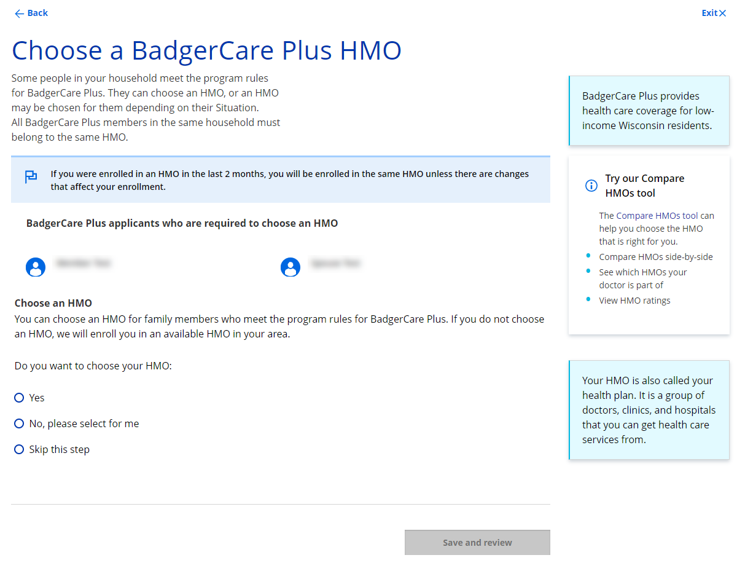The height and width of the screenshot is (563, 737).
Task: Click the flag icon in the notice banner
Action: pos(31,178)
